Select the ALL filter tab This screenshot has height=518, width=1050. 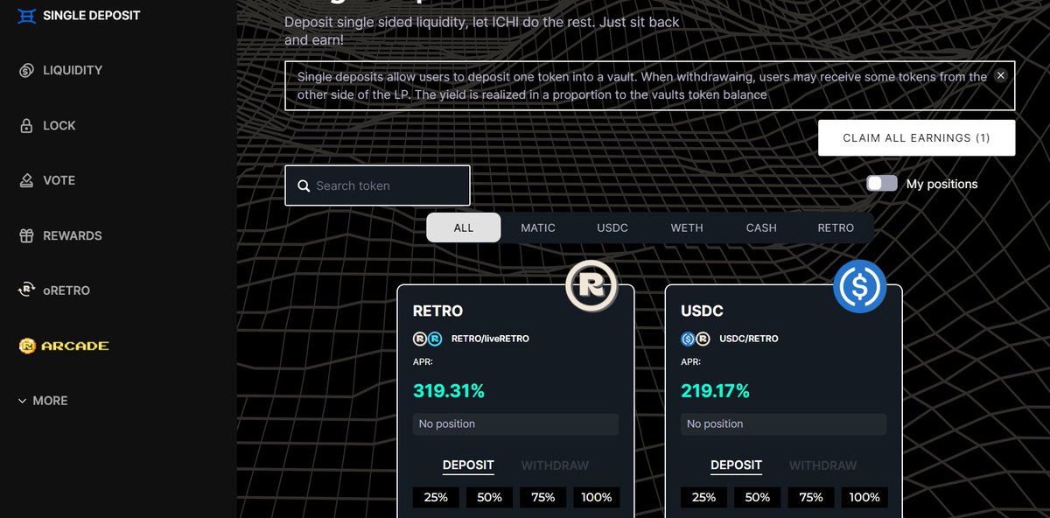click(x=464, y=227)
